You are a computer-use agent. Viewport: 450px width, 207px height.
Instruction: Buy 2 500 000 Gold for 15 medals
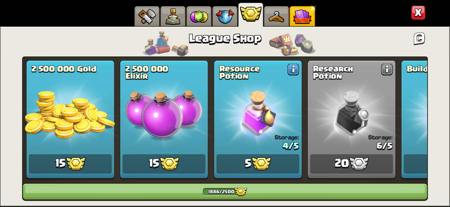pos(70,164)
